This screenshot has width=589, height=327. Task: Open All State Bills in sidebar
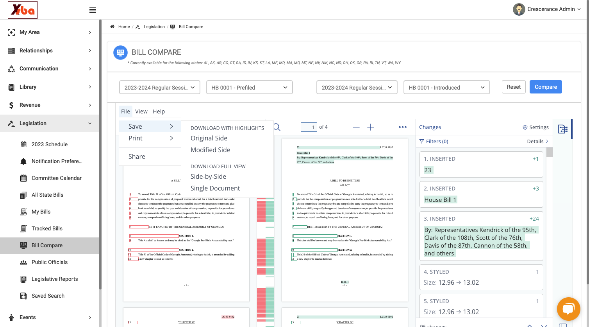[x=47, y=195]
